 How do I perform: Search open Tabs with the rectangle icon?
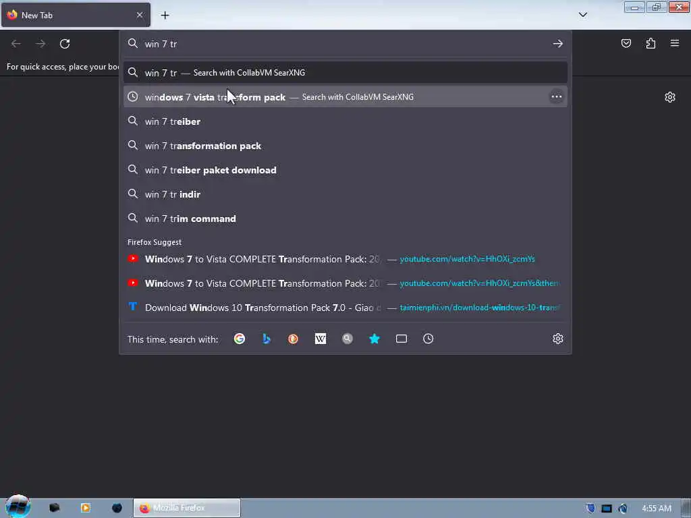click(x=402, y=339)
